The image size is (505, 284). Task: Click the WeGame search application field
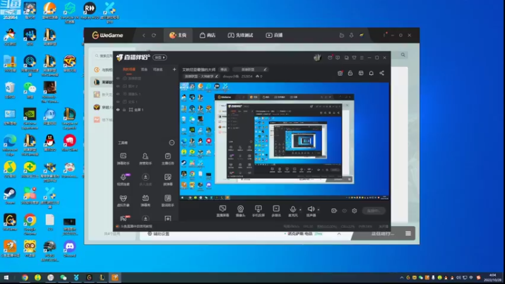point(104,56)
